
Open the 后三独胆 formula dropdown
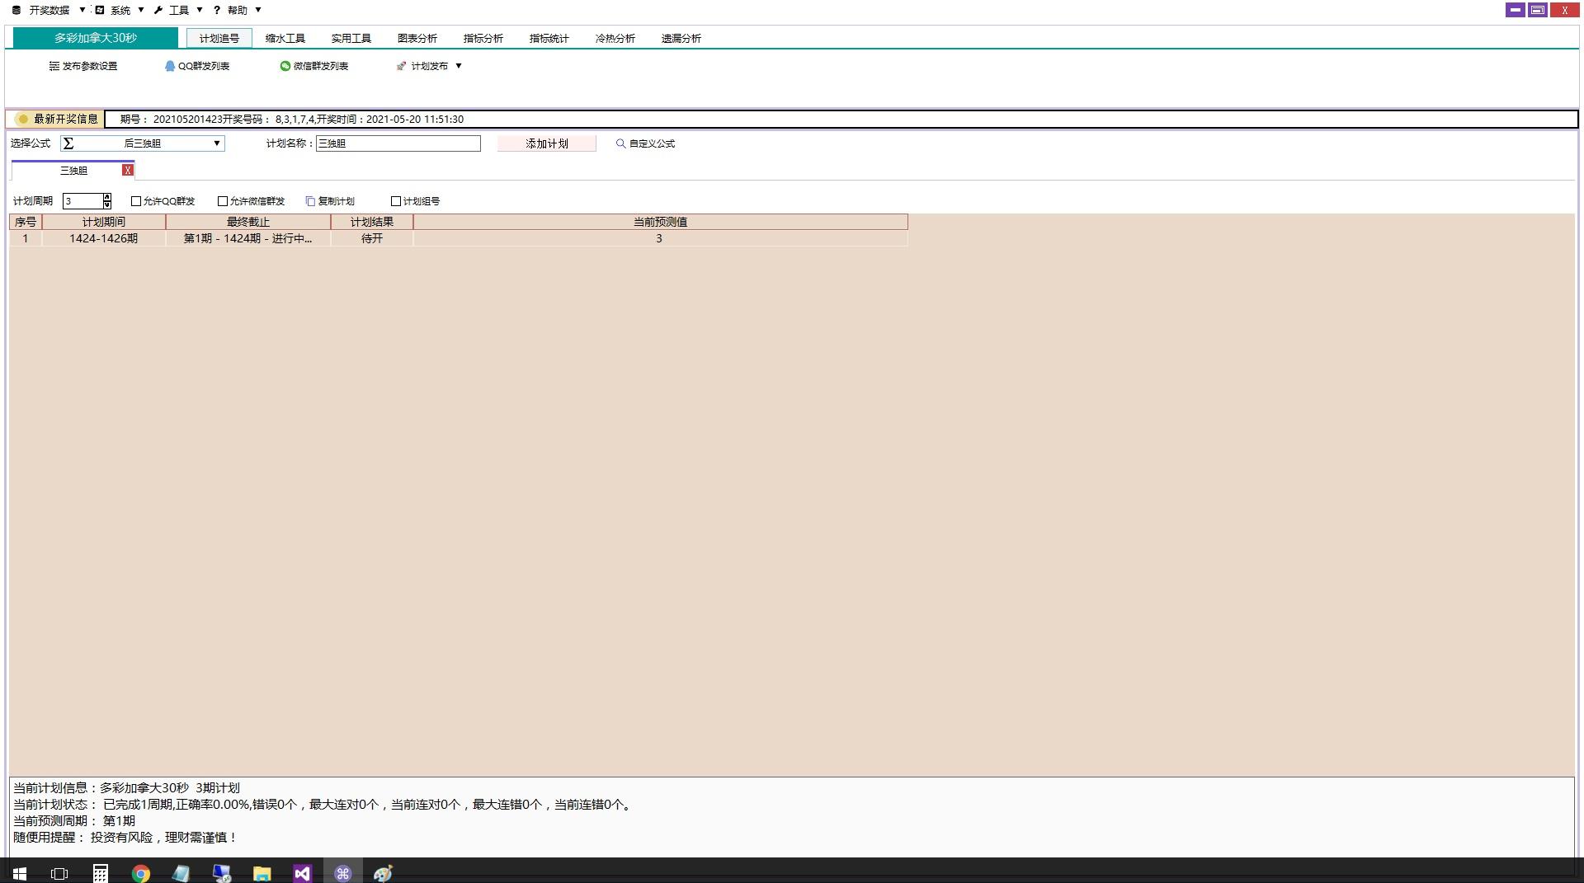point(217,143)
